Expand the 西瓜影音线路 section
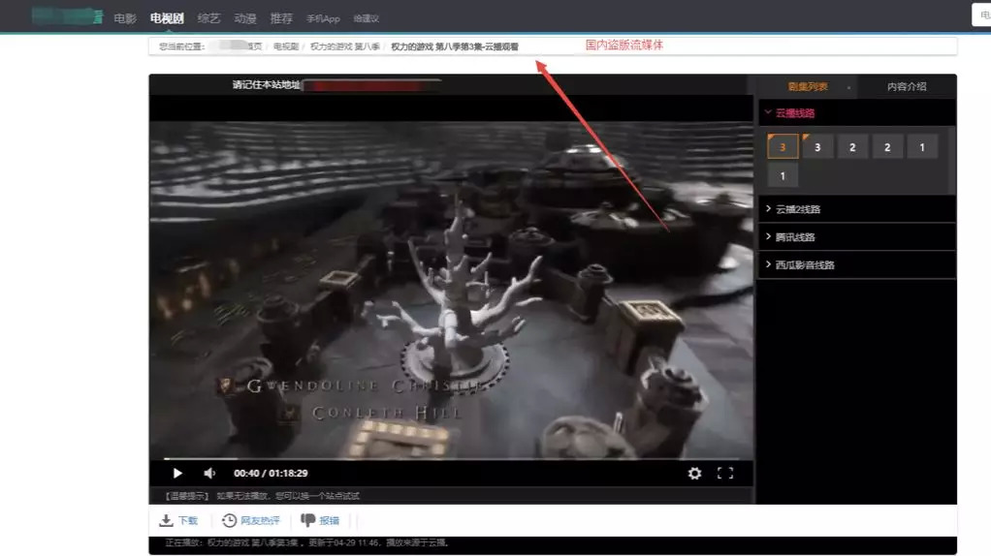Screen dimensions: 991x556 pos(856,264)
